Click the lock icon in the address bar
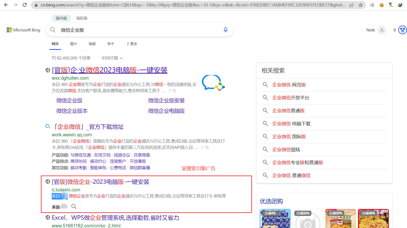407x228 pixels. (x=36, y=5)
